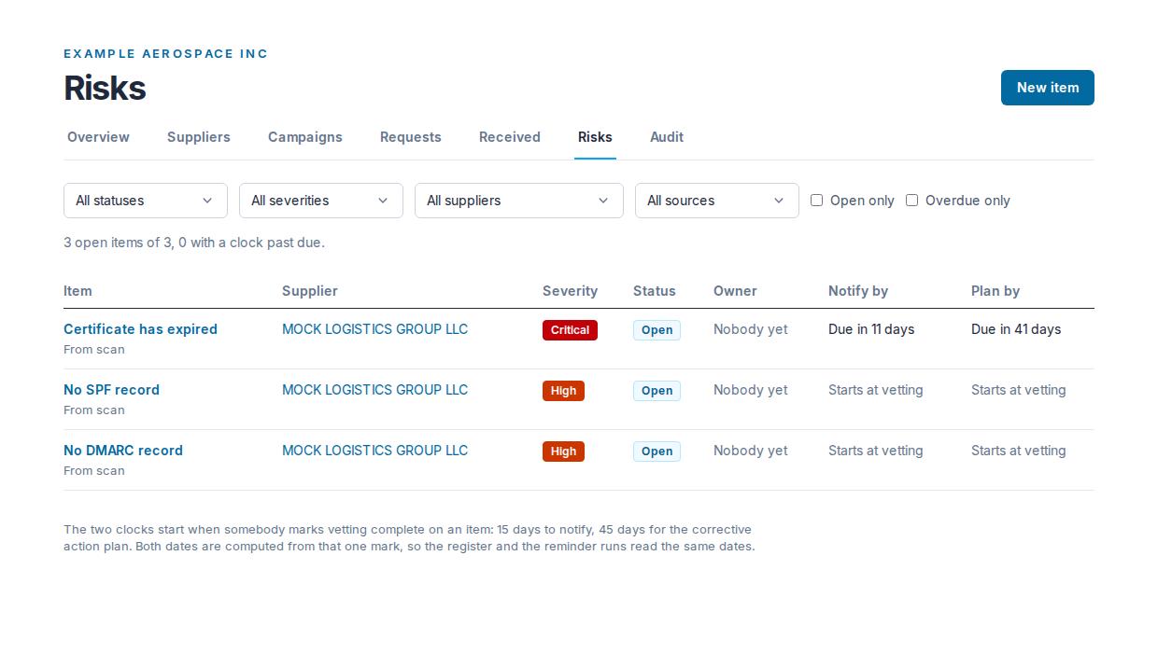This screenshot has height=653, width=1158.
Task: Open the Received tab
Action: [510, 137]
